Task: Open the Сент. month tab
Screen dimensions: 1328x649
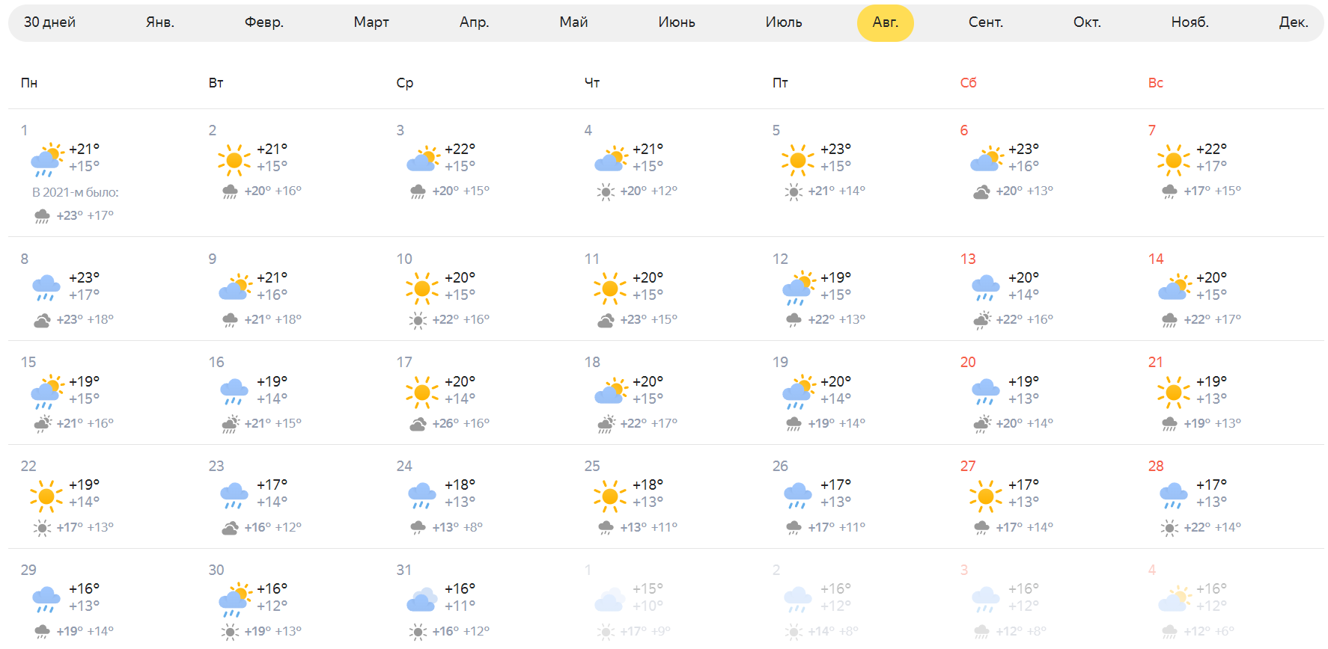Action: tap(986, 22)
